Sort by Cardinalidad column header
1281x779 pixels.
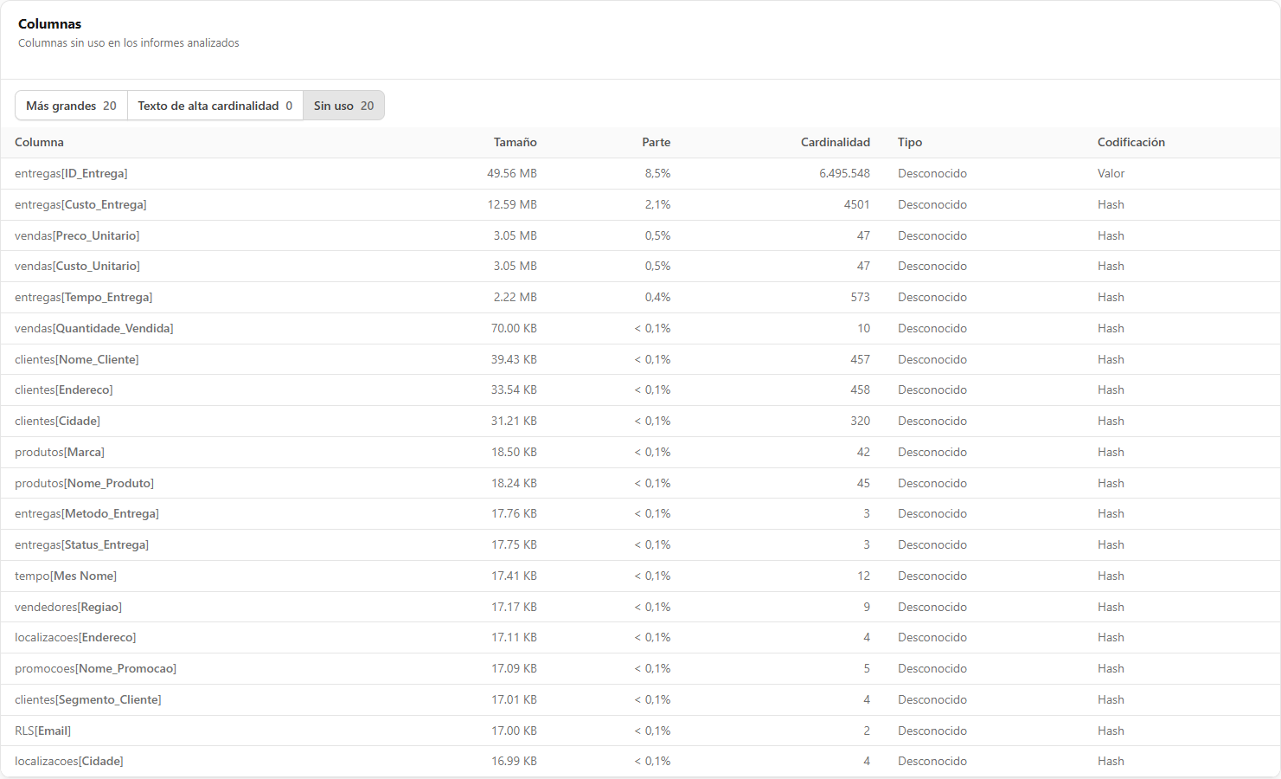836,142
